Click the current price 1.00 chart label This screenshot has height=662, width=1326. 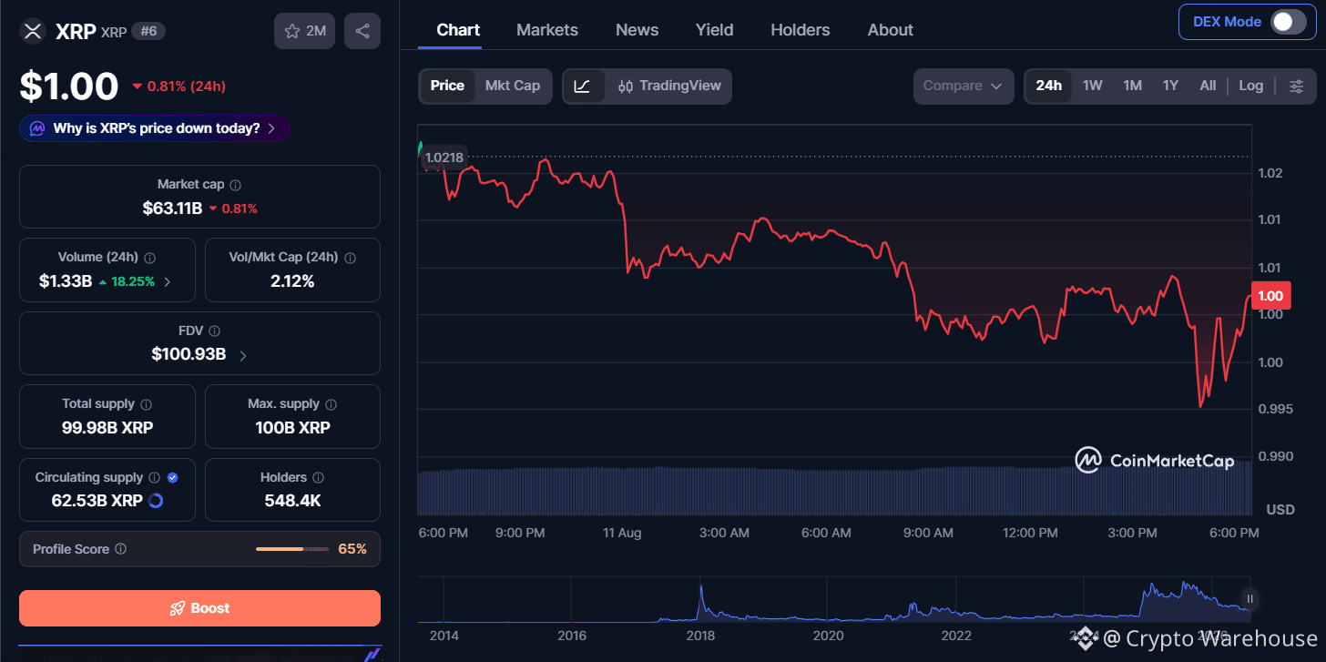[1270, 296]
